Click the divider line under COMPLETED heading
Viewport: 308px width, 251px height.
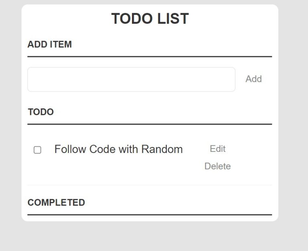pos(150,215)
